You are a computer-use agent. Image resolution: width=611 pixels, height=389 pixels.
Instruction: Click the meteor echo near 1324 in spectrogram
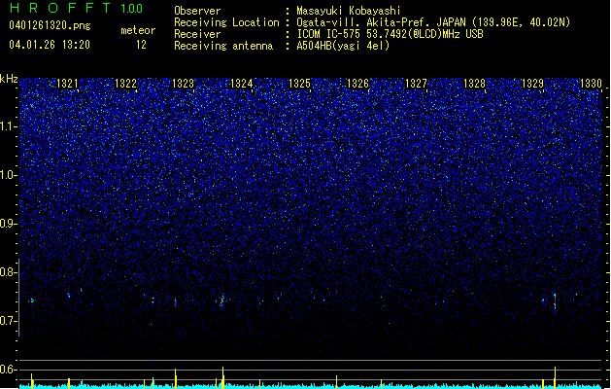pos(222,300)
